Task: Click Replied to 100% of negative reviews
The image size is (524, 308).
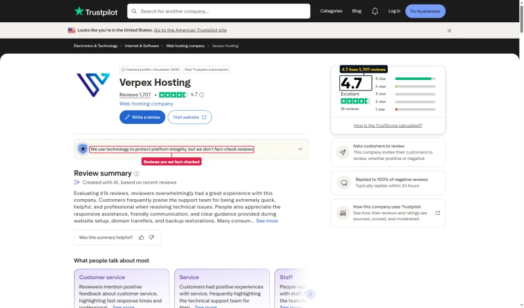Action: 388,183
